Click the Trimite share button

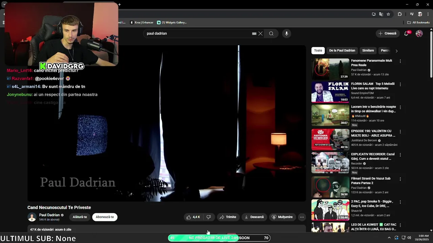point(228,217)
